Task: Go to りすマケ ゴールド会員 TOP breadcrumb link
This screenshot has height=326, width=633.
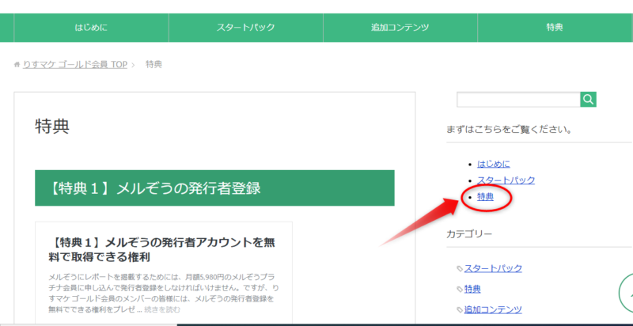Action: pos(75,65)
